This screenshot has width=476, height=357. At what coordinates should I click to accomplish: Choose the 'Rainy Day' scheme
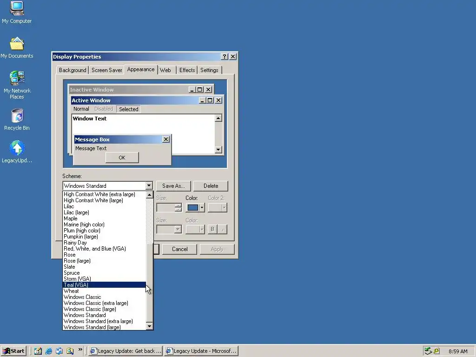click(x=105, y=243)
